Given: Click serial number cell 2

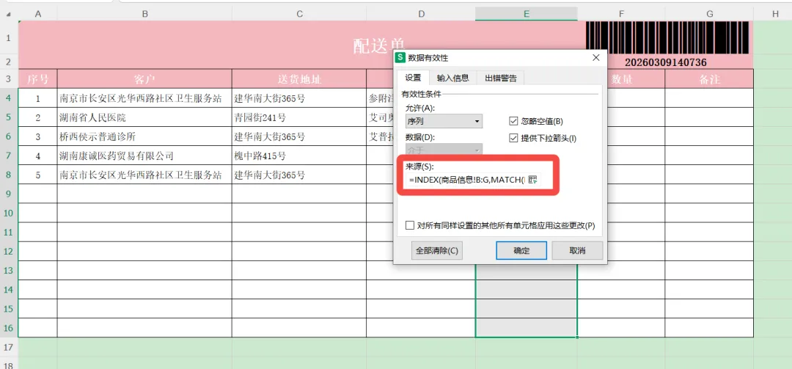Looking at the screenshot, I should (x=38, y=118).
